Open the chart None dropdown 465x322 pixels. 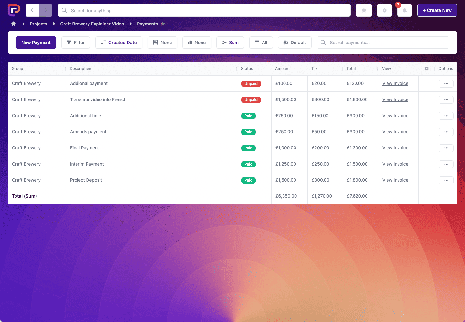point(197,43)
